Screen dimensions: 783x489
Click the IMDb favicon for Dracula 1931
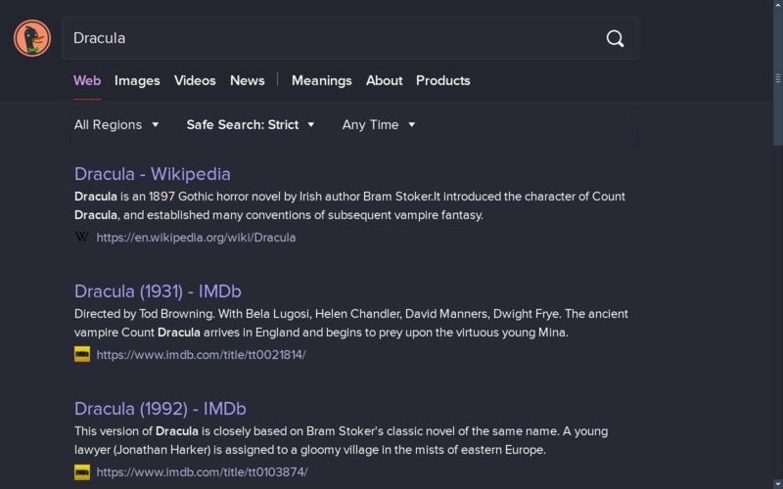pos(82,354)
